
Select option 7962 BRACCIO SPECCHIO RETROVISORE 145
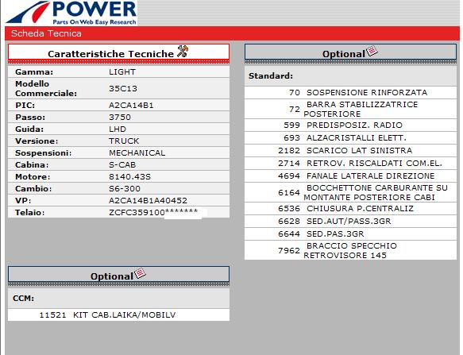click(x=350, y=250)
